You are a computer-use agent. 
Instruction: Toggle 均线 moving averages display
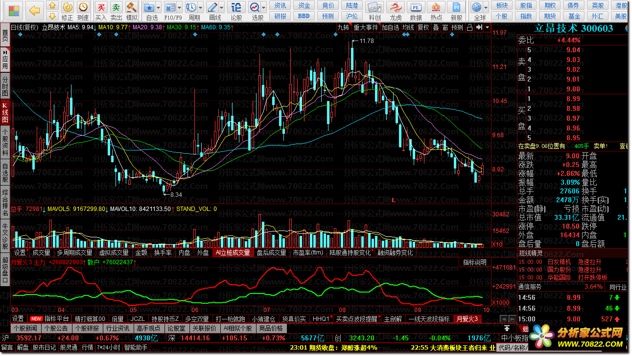[408, 27]
